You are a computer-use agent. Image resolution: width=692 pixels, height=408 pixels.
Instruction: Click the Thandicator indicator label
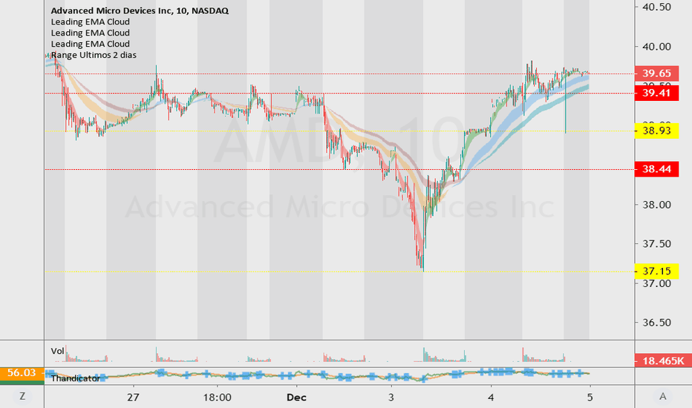76,378
